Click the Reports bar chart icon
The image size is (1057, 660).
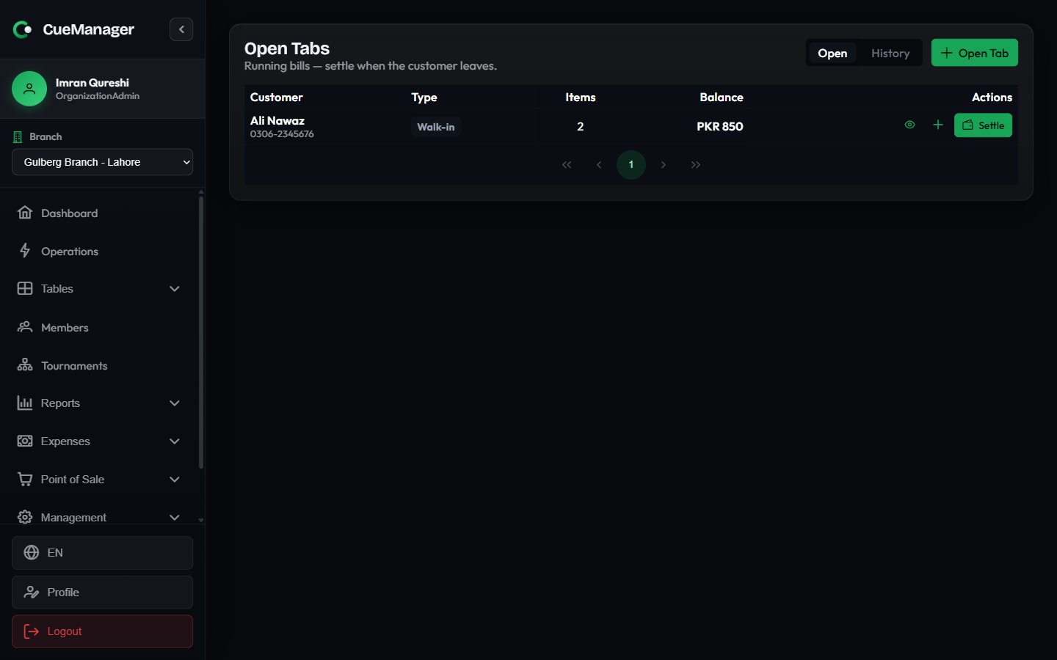[x=25, y=403]
